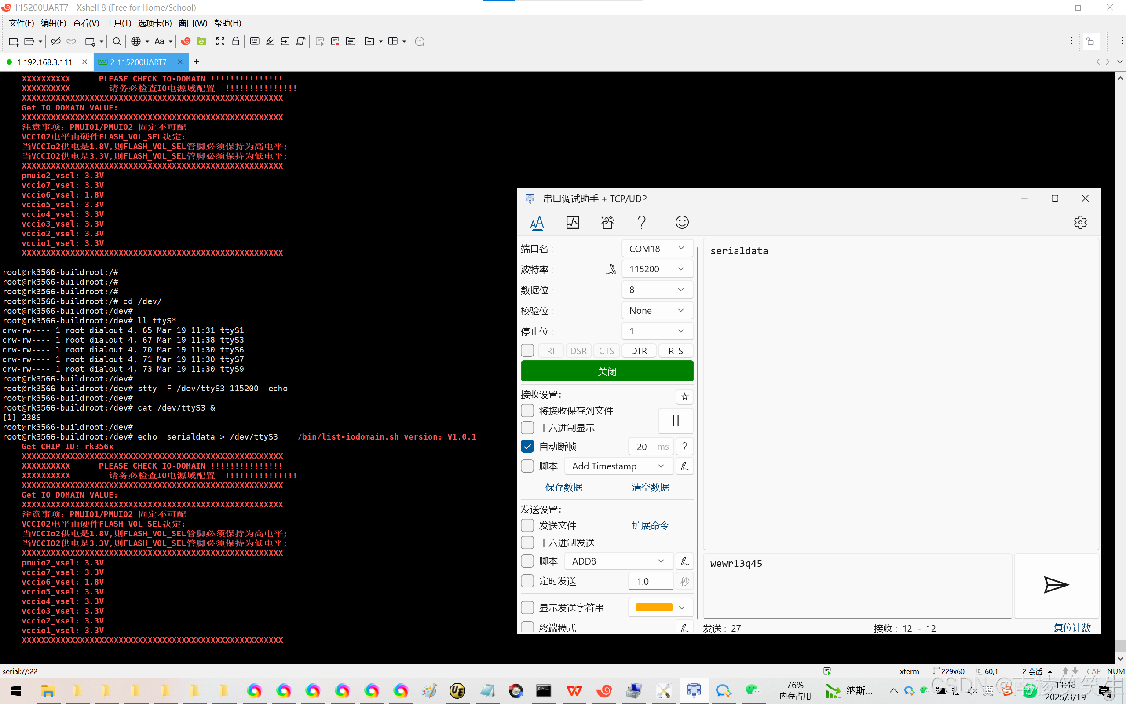Open the waveform chart view icon

tap(573, 223)
